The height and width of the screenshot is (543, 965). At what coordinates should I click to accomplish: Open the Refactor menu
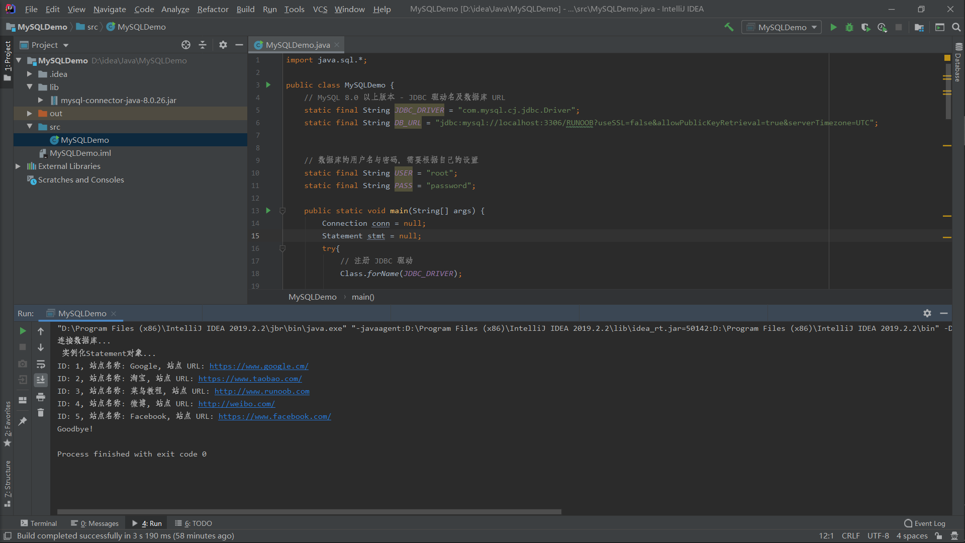click(213, 9)
